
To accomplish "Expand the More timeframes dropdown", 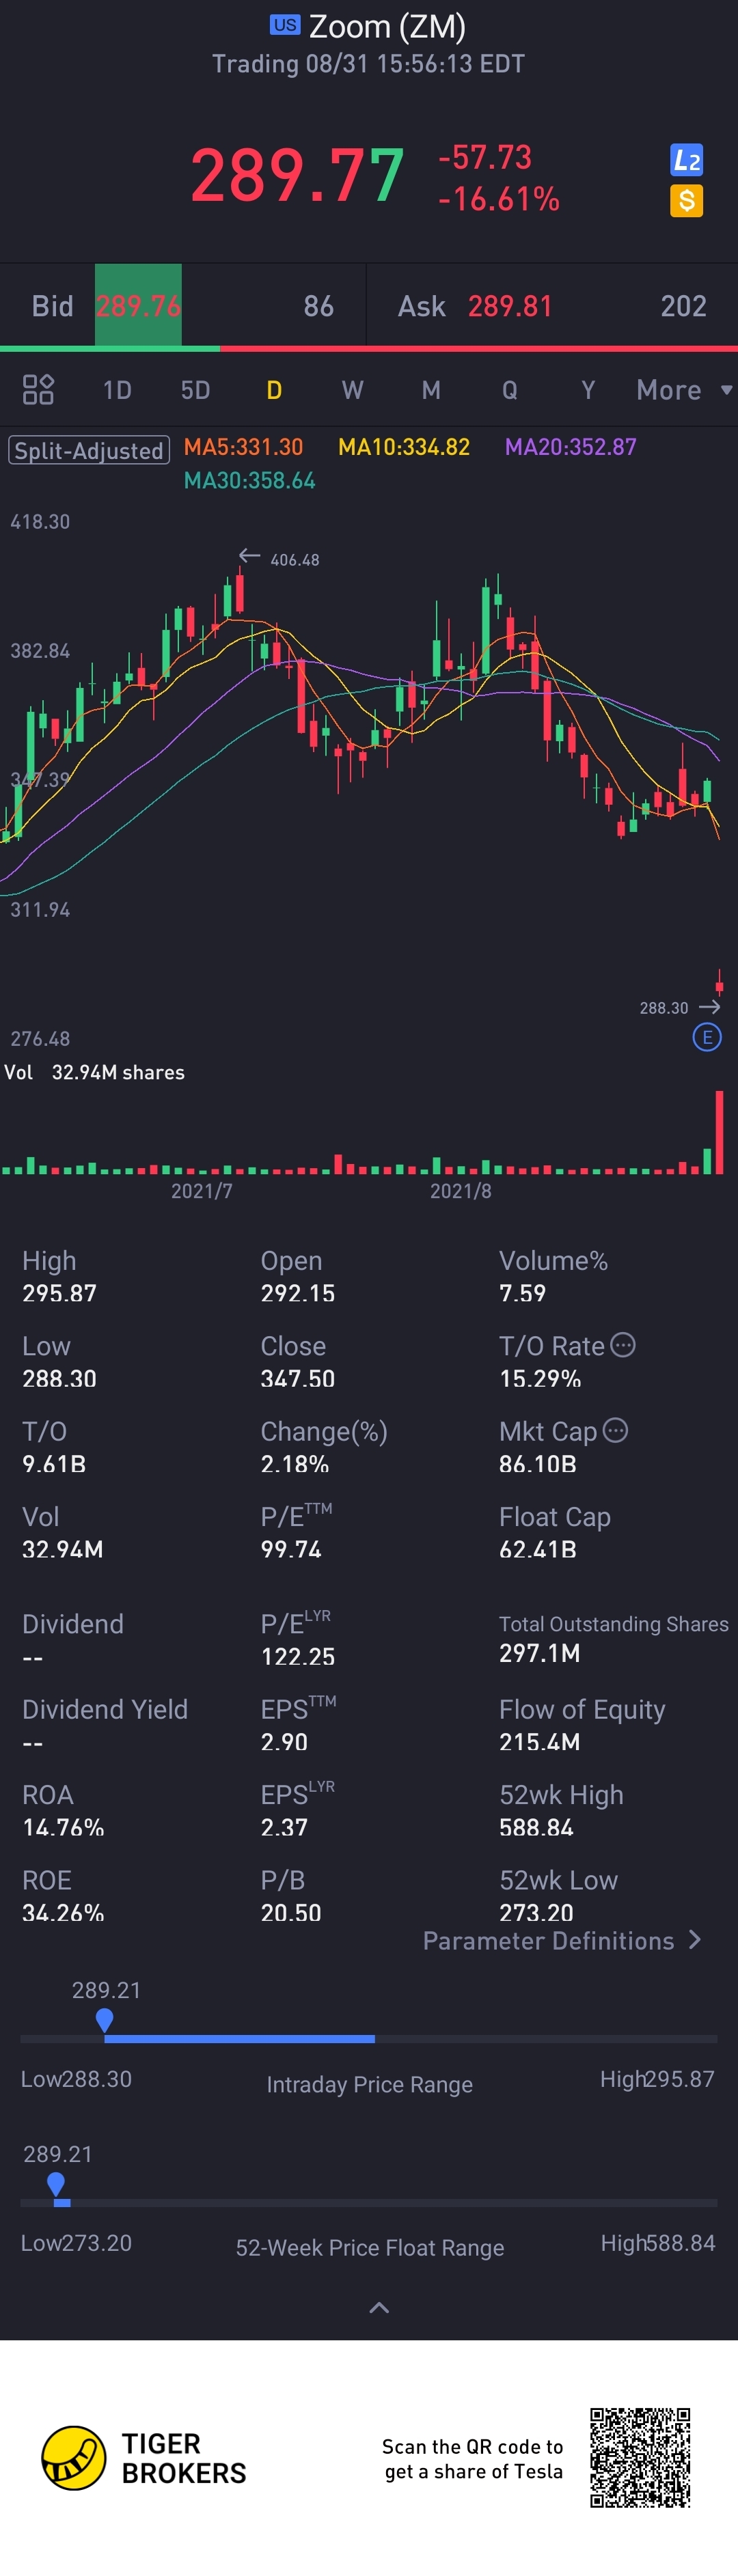I will point(684,390).
